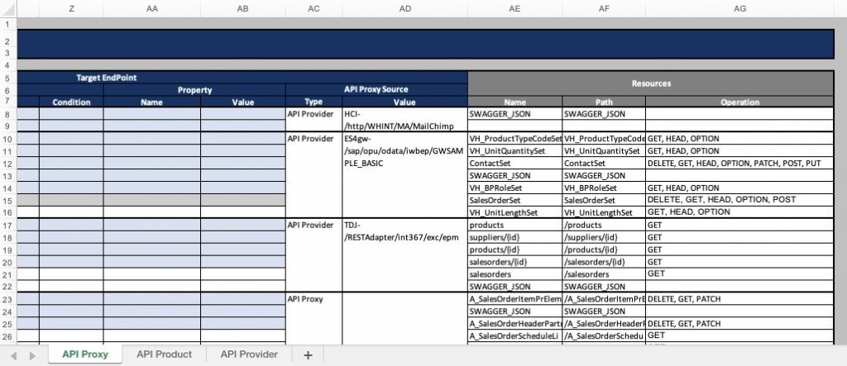Click VH_UnitQuantitySet in Name column
The image size is (847, 366).
514,150
